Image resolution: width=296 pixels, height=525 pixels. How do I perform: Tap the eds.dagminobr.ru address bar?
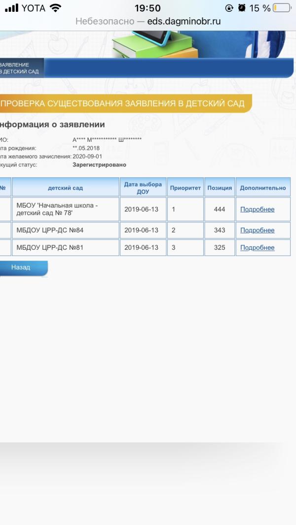pyautogui.click(x=148, y=21)
